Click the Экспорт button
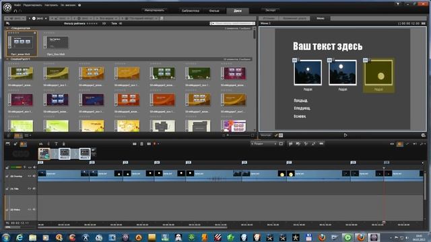The image size is (431, 242). coord(271,10)
